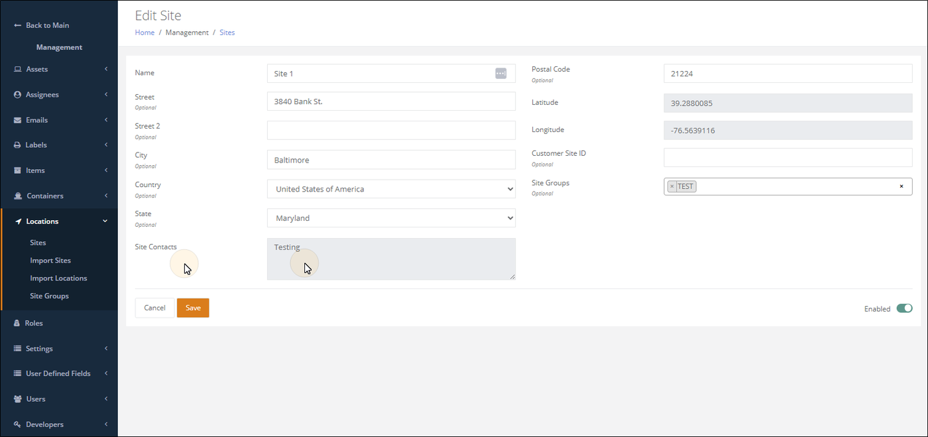Click the Longitude field
Viewport: 928px width, 437px height.
pyautogui.click(x=788, y=131)
